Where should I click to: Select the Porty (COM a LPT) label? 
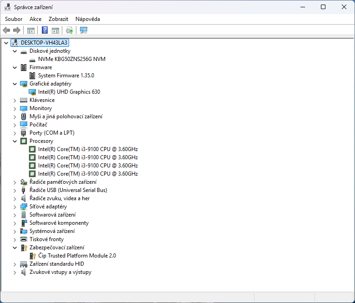(x=52, y=133)
